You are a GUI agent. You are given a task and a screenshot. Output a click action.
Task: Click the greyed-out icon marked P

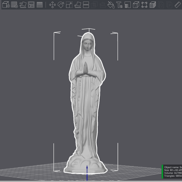[169, 5]
